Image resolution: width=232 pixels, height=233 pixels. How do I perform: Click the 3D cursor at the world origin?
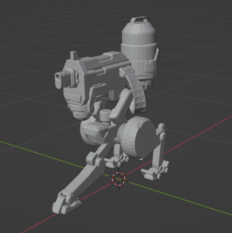[119, 179]
